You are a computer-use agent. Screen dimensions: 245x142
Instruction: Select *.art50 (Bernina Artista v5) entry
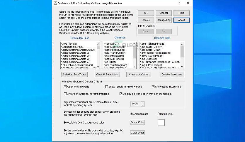(x=79, y=53)
